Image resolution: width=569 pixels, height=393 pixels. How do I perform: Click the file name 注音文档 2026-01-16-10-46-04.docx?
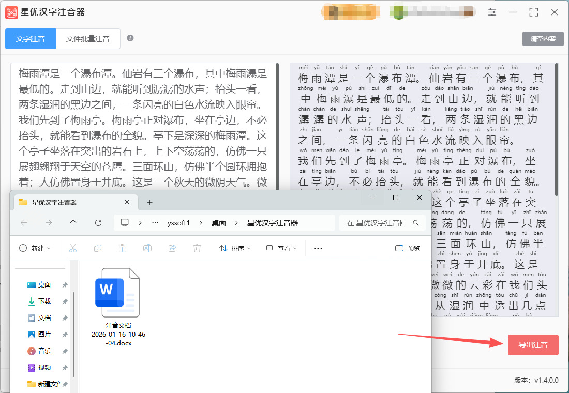118,334
